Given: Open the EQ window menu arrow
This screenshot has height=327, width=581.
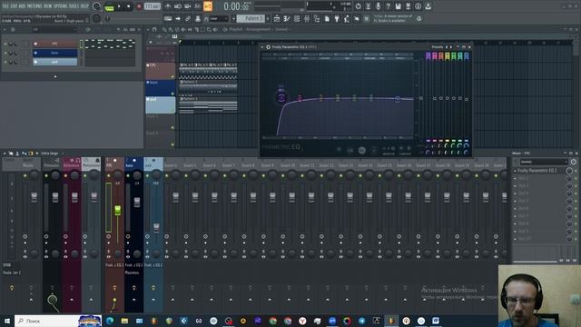Looking at the screenshot, I should click(262, 47).
